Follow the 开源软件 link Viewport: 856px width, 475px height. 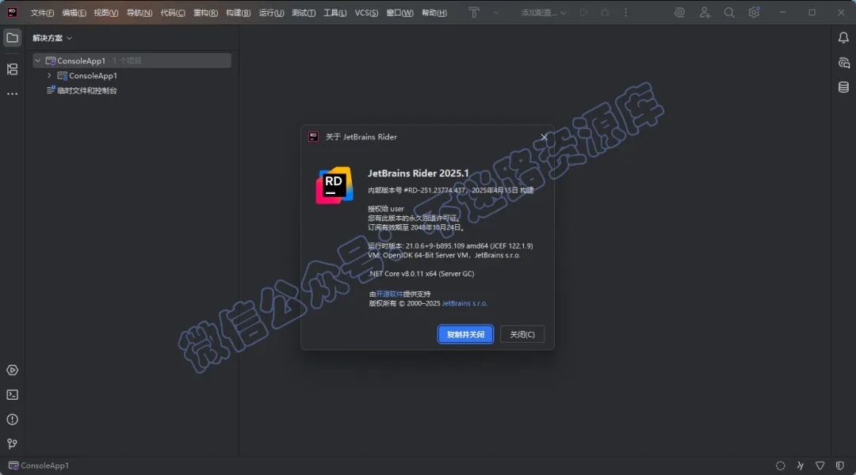point(389,294)
